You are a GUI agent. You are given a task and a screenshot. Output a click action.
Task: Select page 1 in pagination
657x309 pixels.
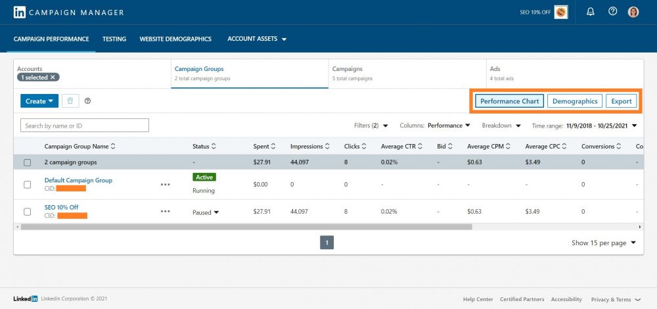327,243
